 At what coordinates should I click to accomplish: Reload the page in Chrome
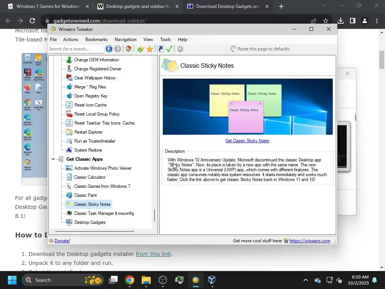pyautogui.click(x=32, y=21)
